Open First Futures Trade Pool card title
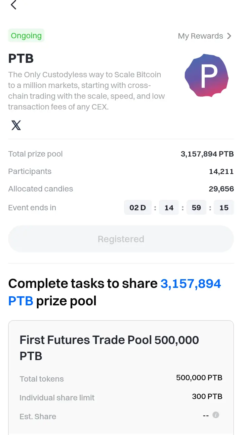The image size is (242, 435). point(109,348)
